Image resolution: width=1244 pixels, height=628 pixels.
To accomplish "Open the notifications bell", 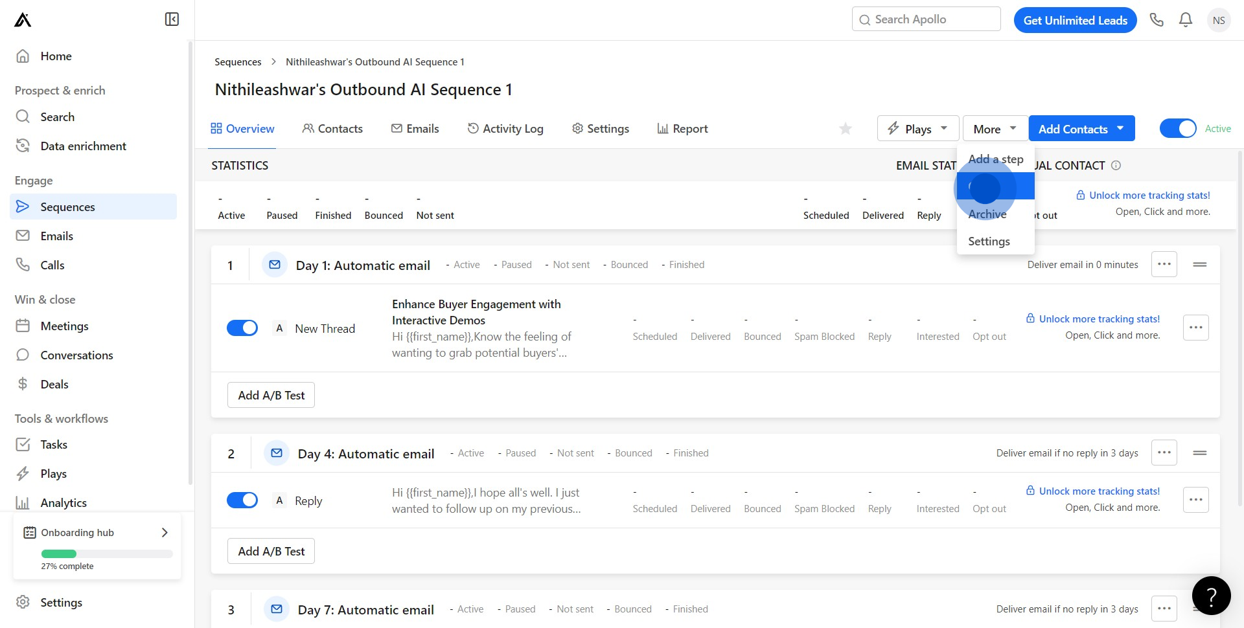I will (x=1186, y=20).
